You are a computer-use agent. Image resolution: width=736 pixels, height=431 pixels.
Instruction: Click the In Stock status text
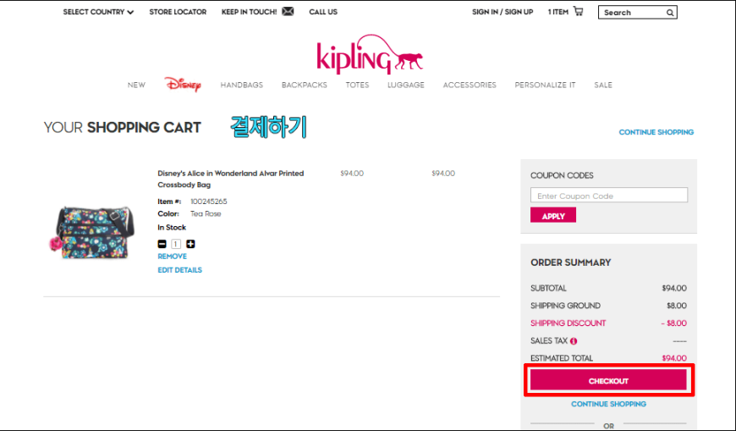coord(172,228)
